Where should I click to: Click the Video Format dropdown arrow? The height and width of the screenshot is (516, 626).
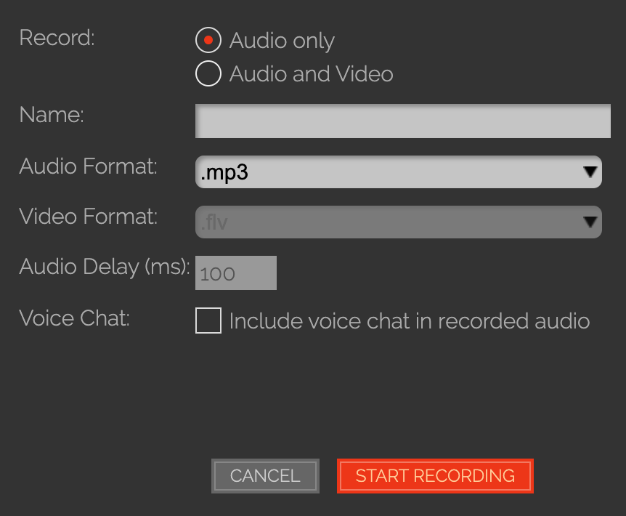[x=590, y=222]
